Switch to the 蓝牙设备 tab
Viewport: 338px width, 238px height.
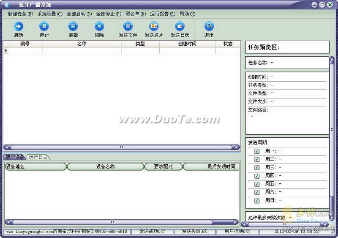(x=15, y=157)
